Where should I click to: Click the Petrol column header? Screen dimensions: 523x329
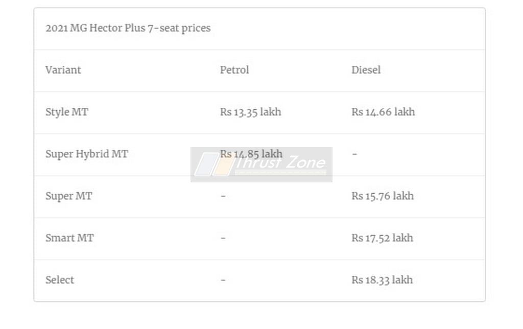pos(234,70)
